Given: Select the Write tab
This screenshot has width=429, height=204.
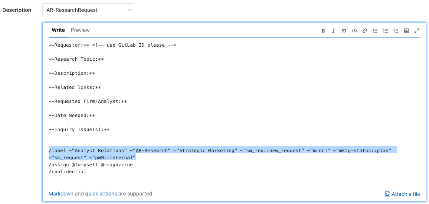Looking at the screenshot, I should [x=58, y=30].
